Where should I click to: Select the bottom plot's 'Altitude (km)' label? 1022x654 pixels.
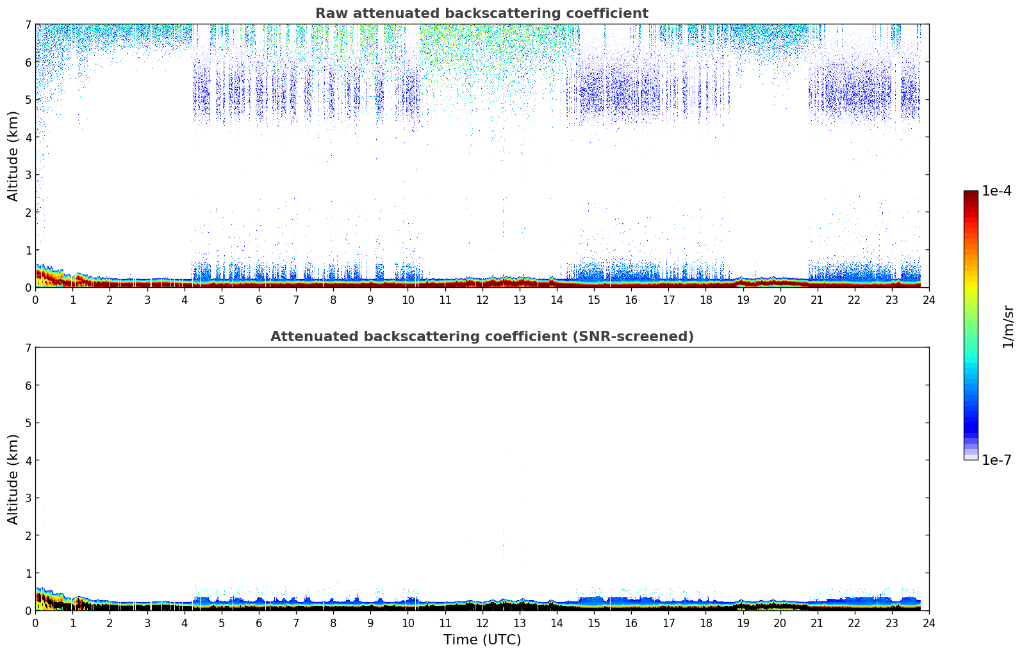click(x=13, y=479)
